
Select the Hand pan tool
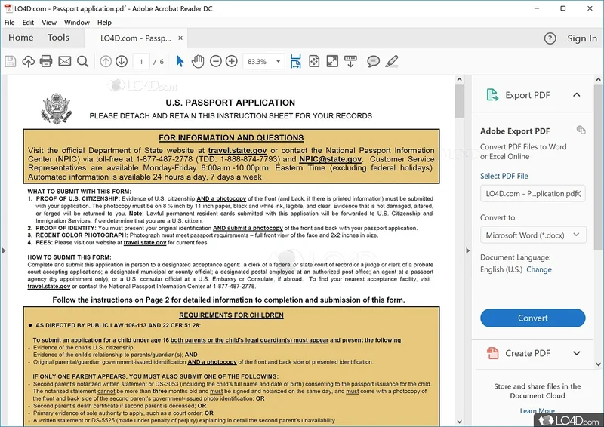[198, 61]
